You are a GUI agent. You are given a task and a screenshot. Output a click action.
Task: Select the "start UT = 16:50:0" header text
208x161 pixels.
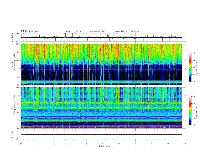click(127, 32)
